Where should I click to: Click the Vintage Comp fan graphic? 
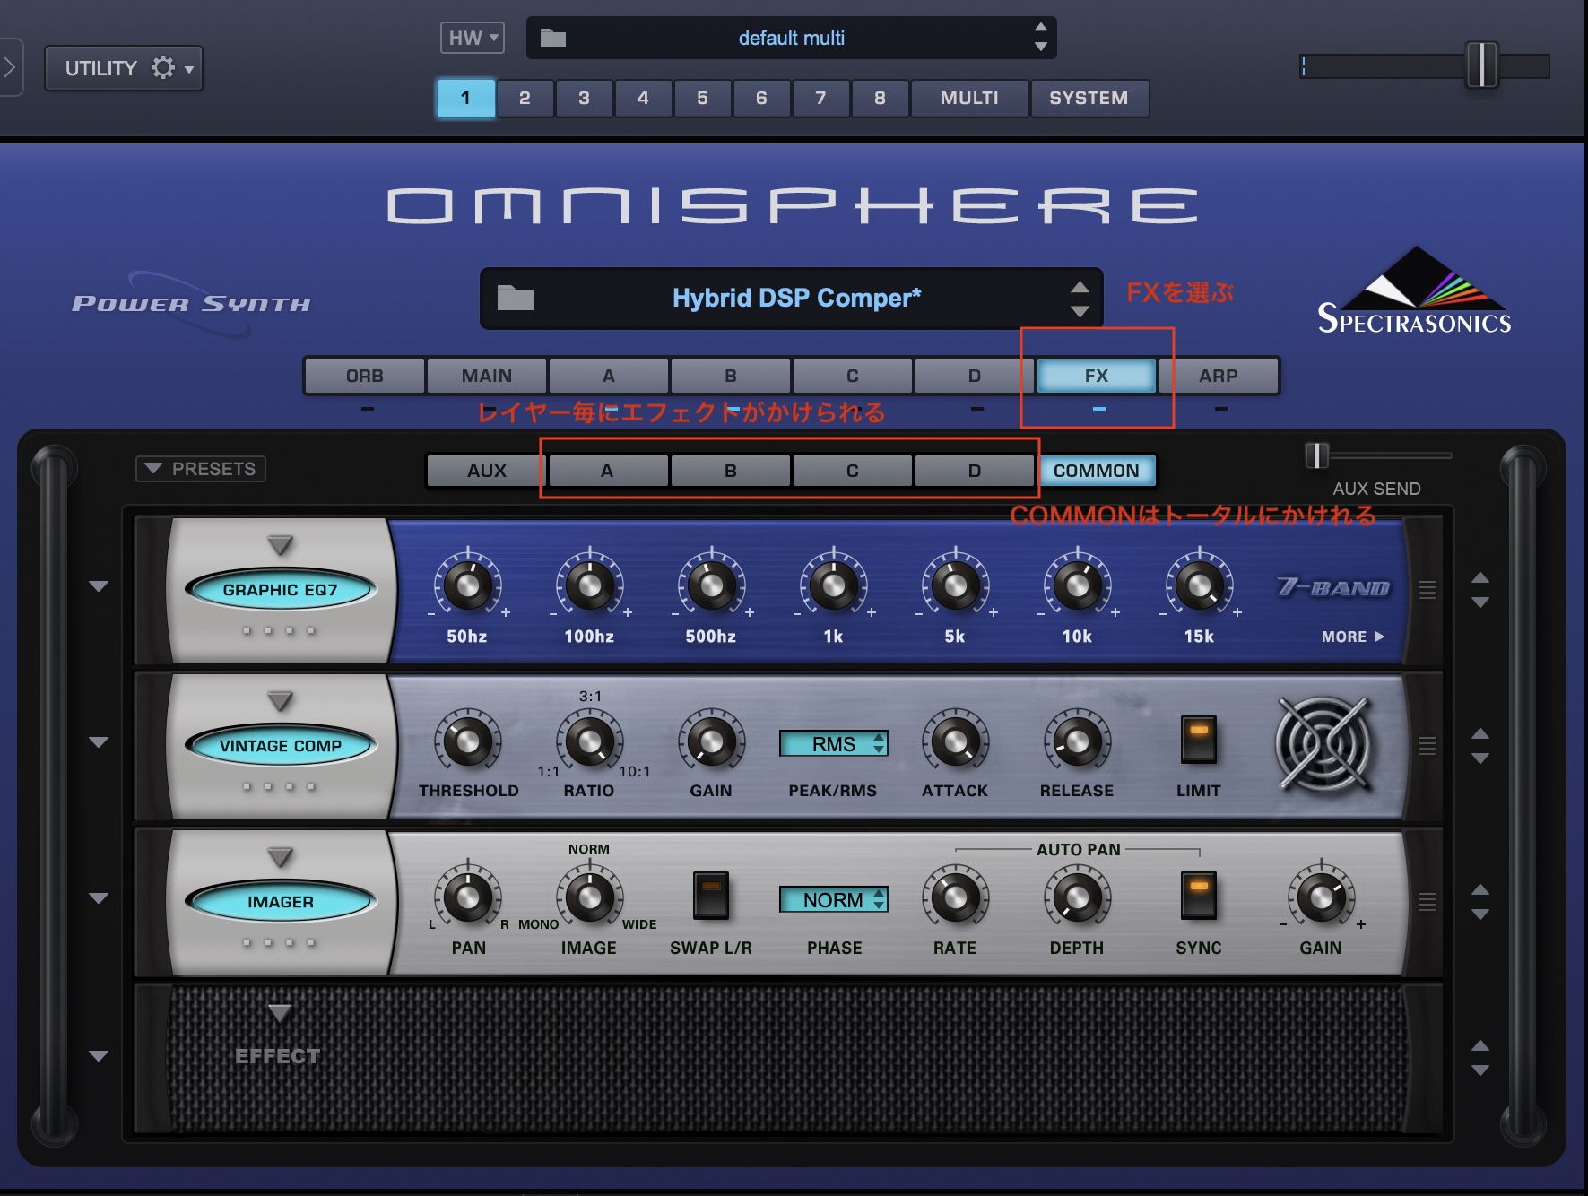[x=1323, y=744]
